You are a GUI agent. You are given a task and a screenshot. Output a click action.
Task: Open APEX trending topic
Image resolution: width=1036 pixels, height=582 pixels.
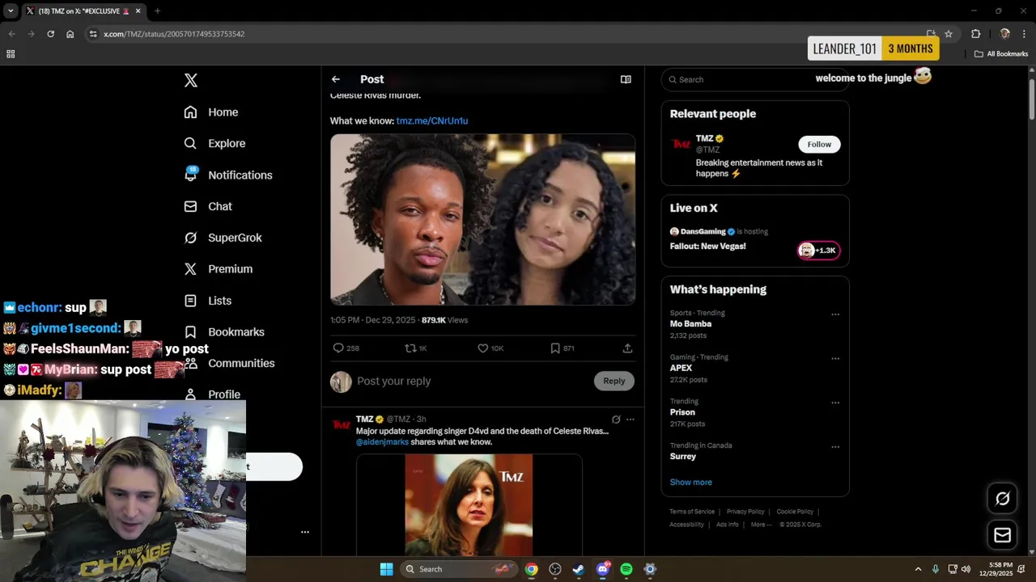point(681,368)
